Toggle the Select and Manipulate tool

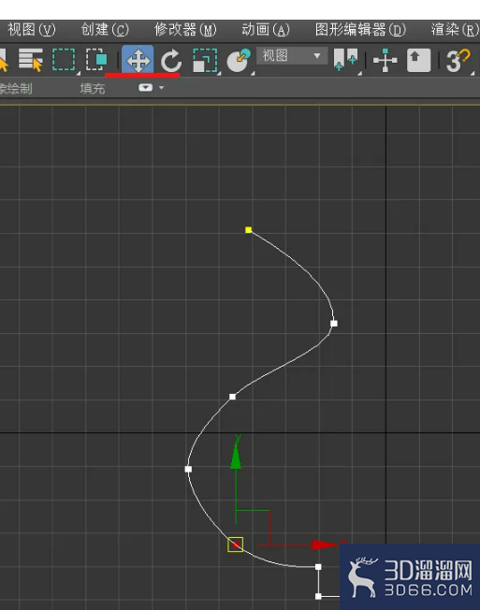pos(385,60)
